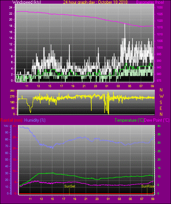Screen dimensions: 171x204
Task: Click the 40 temperature scale value
Action: [x=159, y=126]
